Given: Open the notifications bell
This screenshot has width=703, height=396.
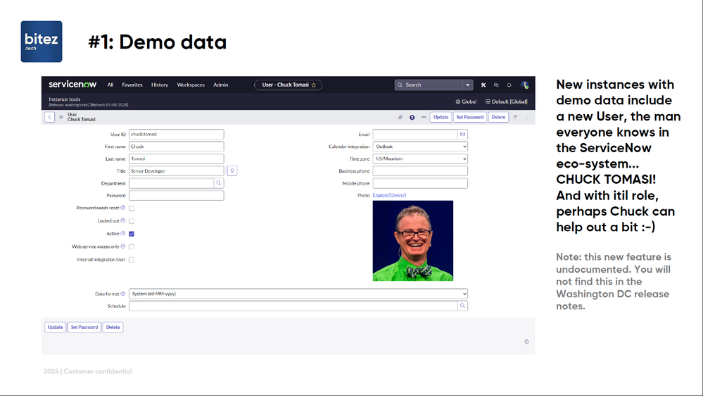Looking at the screenshot, I should (509, 85).
